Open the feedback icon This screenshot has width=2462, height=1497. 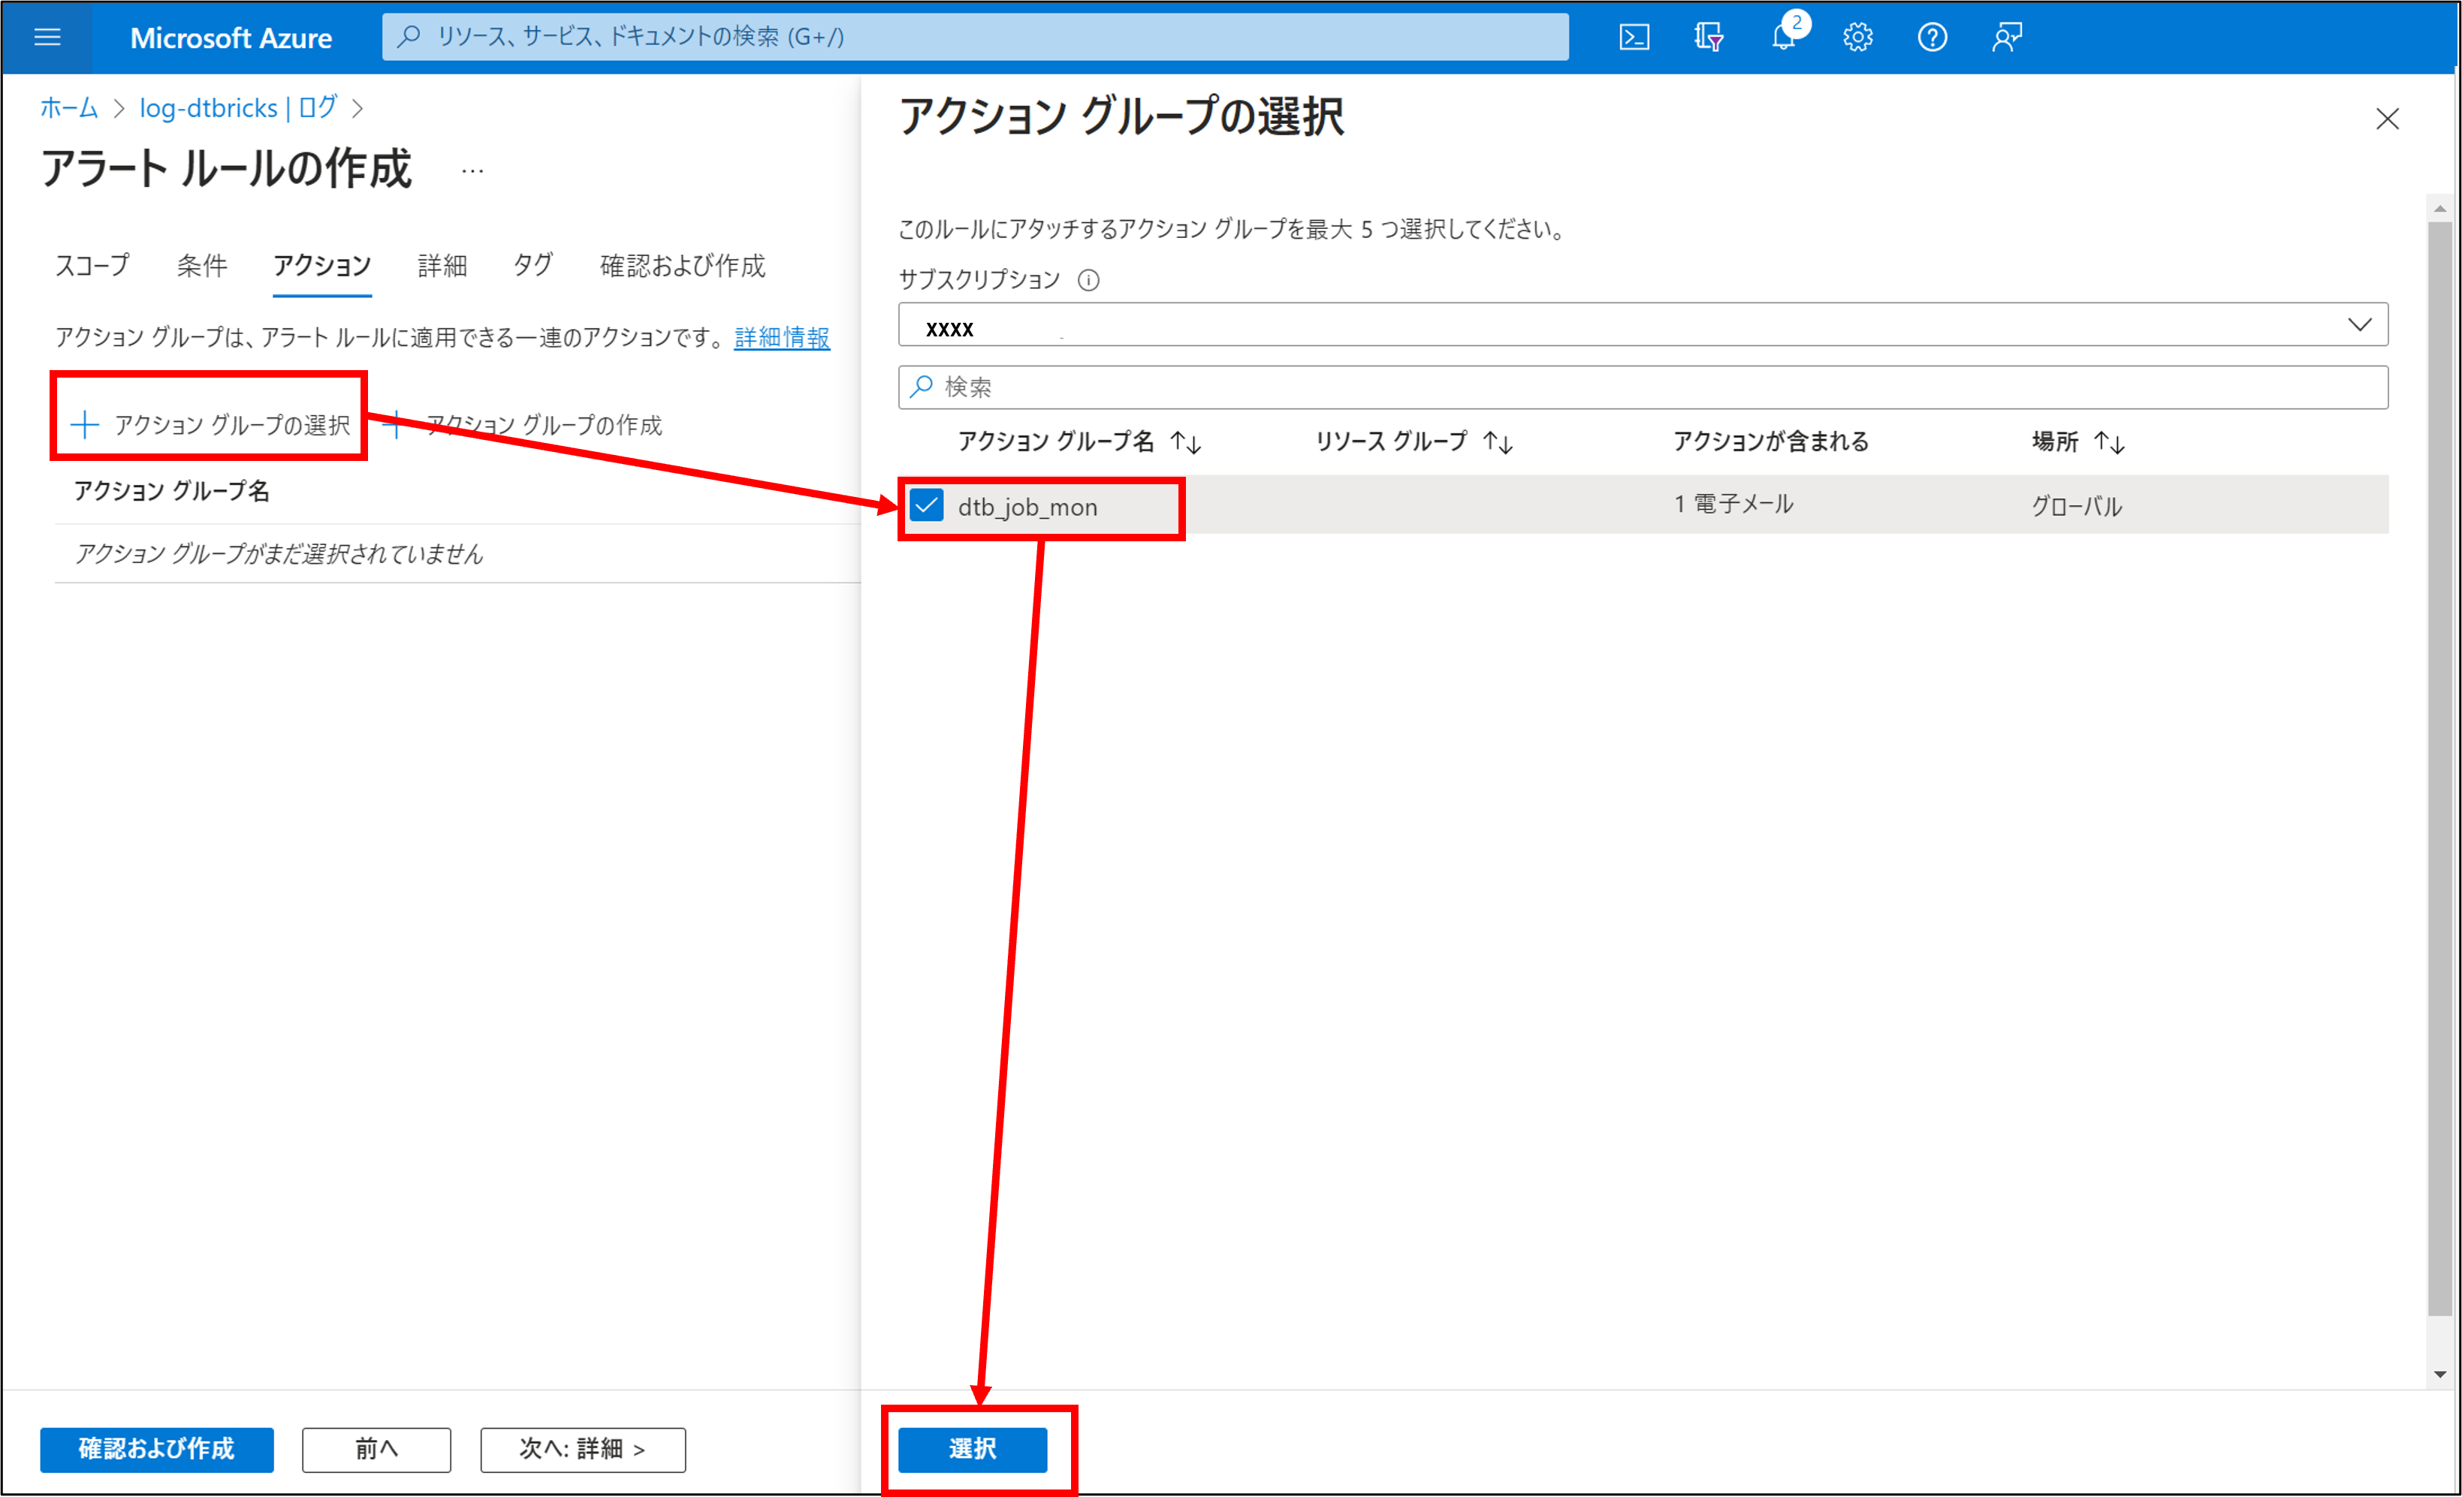click(x=2006, y=37)
